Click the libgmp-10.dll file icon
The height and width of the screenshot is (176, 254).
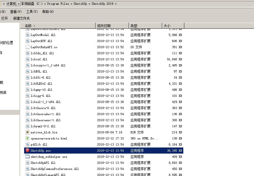[27, 90]
